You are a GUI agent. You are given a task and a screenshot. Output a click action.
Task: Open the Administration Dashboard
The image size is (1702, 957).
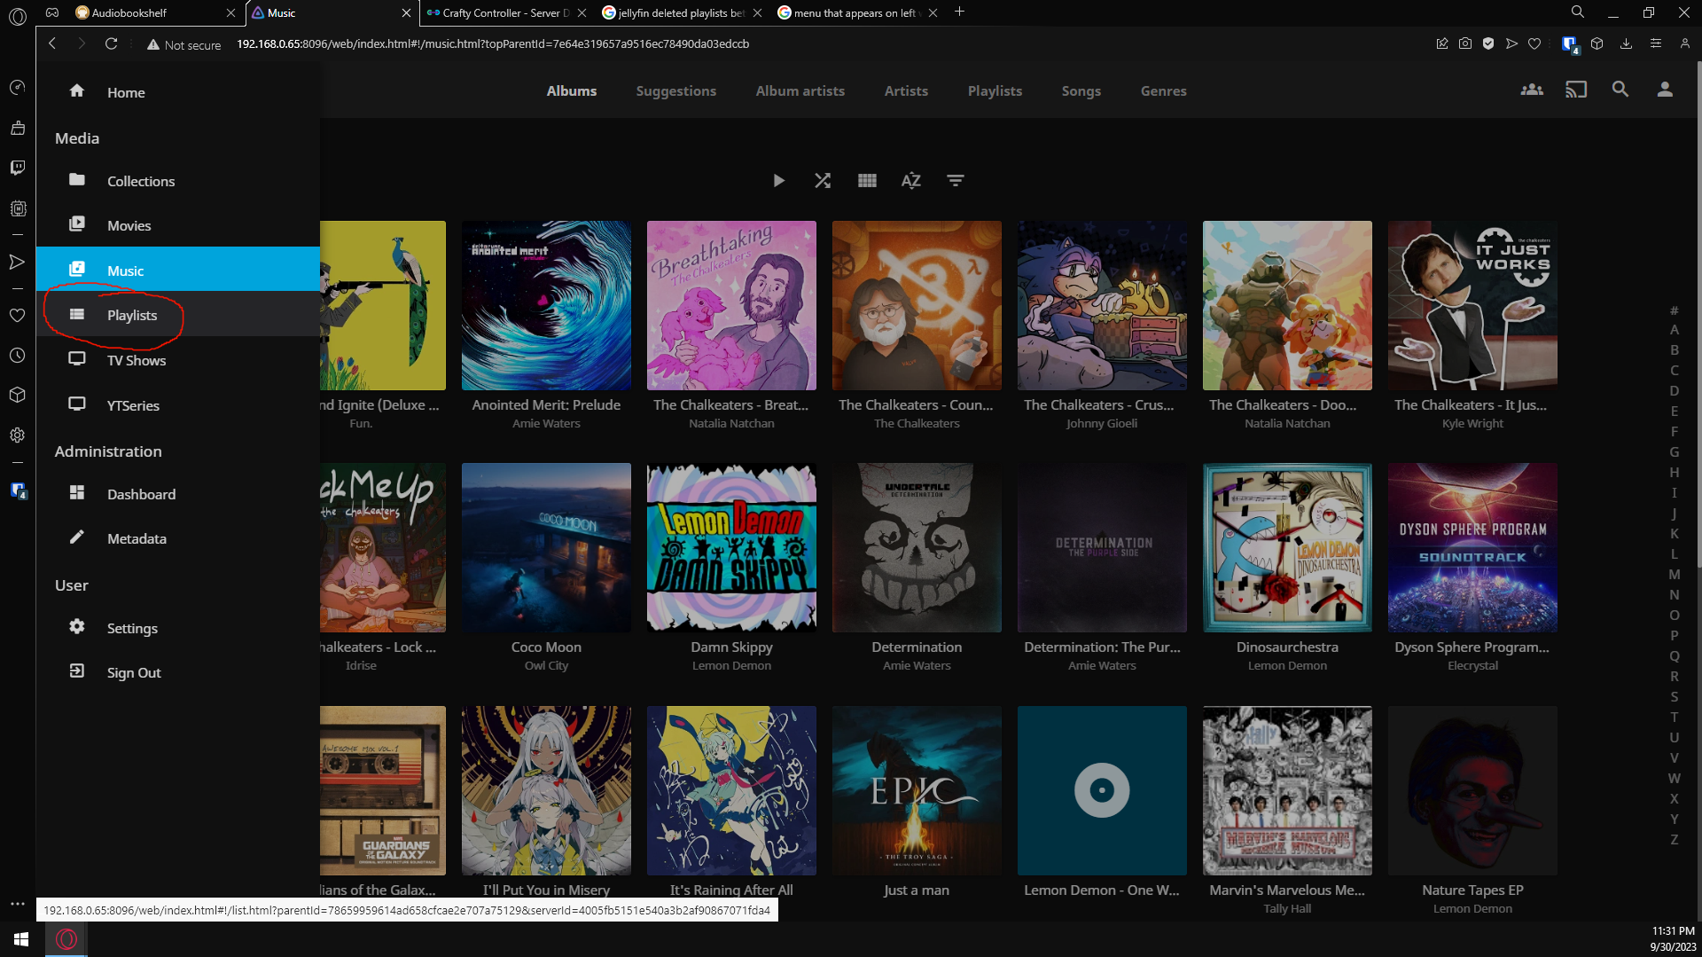(x=141, y=494)
